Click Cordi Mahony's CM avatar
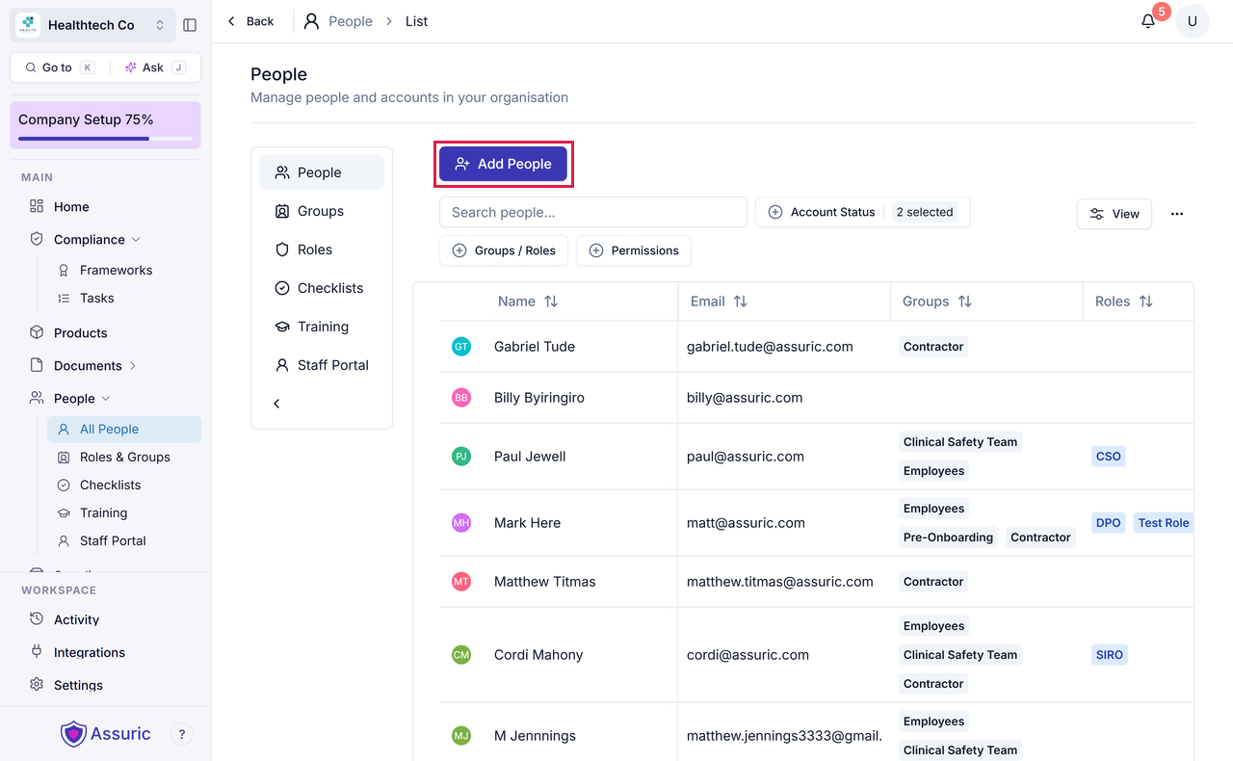The width and height of the screenshot is (1233, 761). tap(461, 655)
